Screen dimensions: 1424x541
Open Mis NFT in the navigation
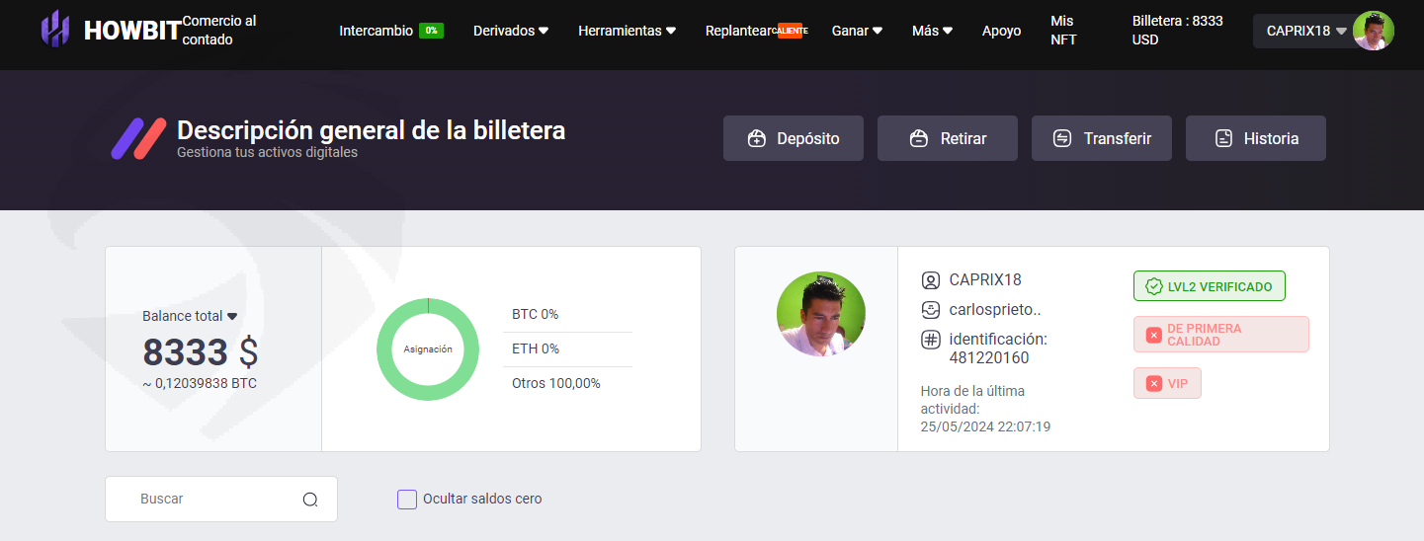click(1063, 31)
